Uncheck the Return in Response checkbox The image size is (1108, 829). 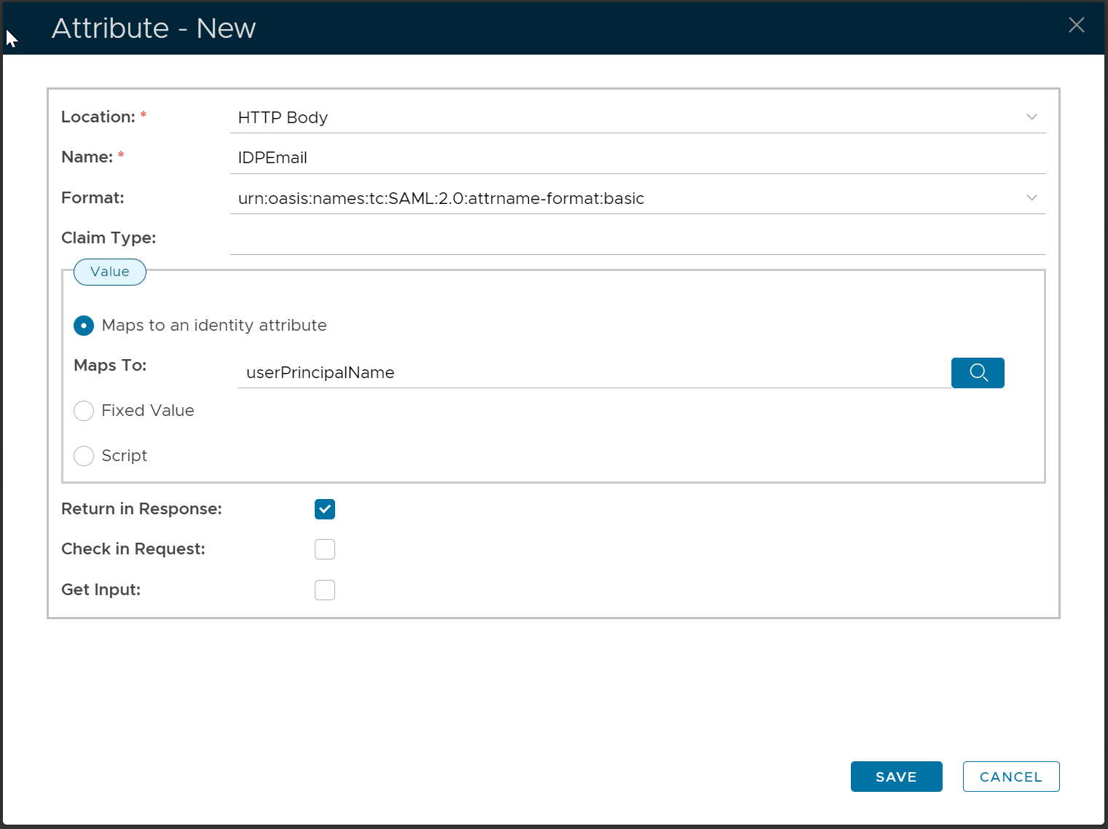[325, 509]
